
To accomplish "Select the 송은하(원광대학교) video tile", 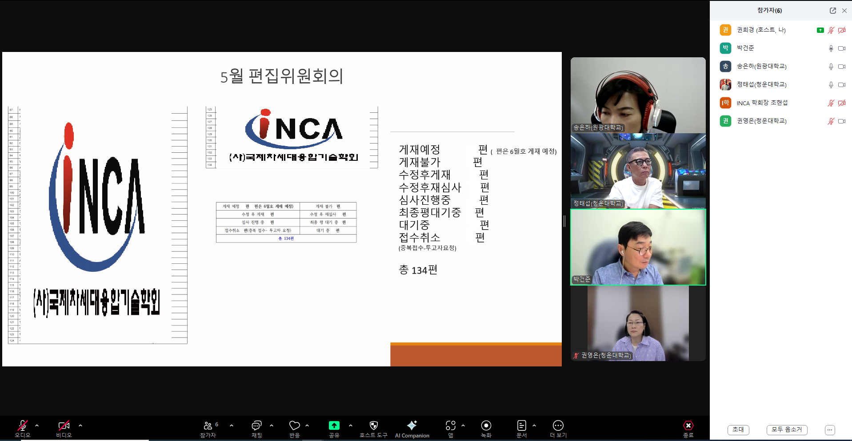I will click(638, 95).
